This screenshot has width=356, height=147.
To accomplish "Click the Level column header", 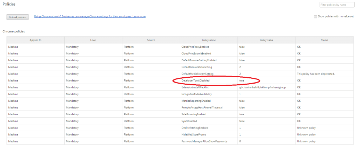I will pos(93,40).
